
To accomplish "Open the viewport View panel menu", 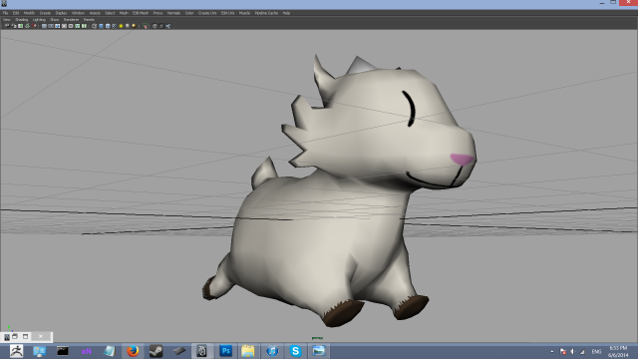I will (7, 20).
